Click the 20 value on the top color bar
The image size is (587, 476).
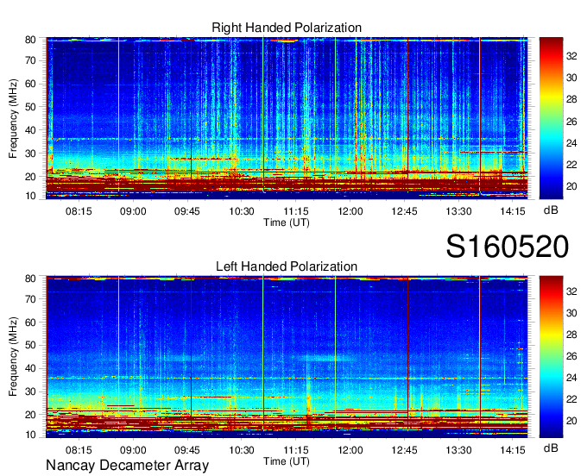[x=571, y=186]
